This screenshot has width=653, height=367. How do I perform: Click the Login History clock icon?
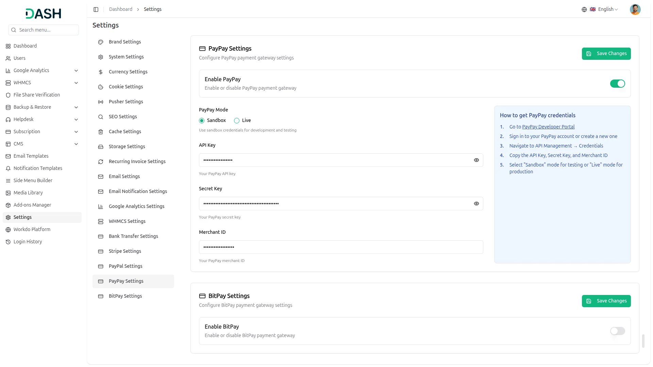pyautogui.click(x=8, y=242)
